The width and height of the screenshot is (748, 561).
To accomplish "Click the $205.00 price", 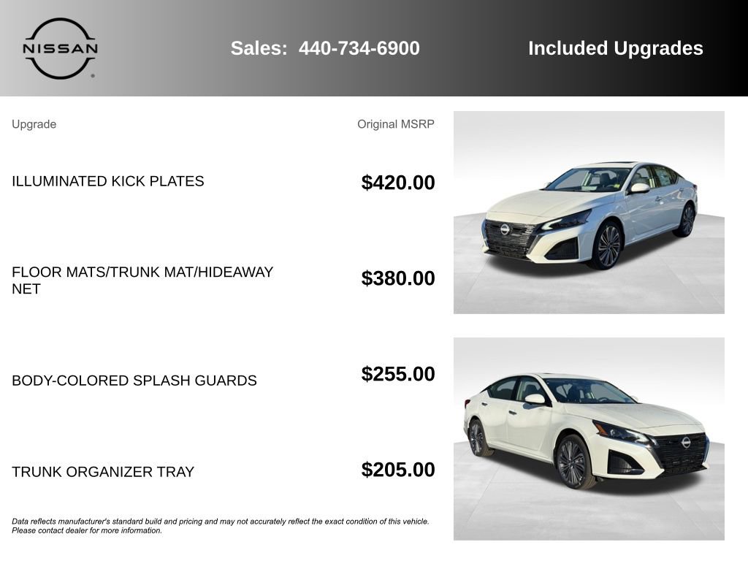I will 397,470.
